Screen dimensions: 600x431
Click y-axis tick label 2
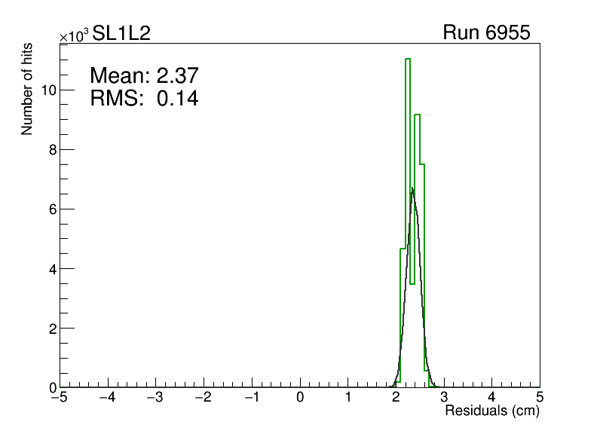49,329
